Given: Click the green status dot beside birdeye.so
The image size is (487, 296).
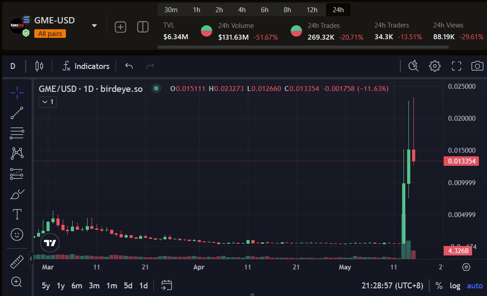Looking at the screenshot, I should coord(156,89).
